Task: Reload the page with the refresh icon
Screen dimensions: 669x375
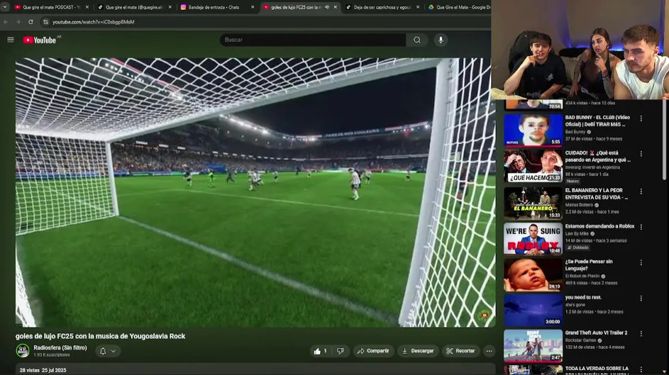Action: tap(31, 22)
